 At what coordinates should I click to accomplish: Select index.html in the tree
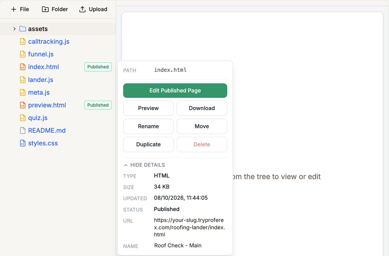pyautogui.click(x=43, y=67)
